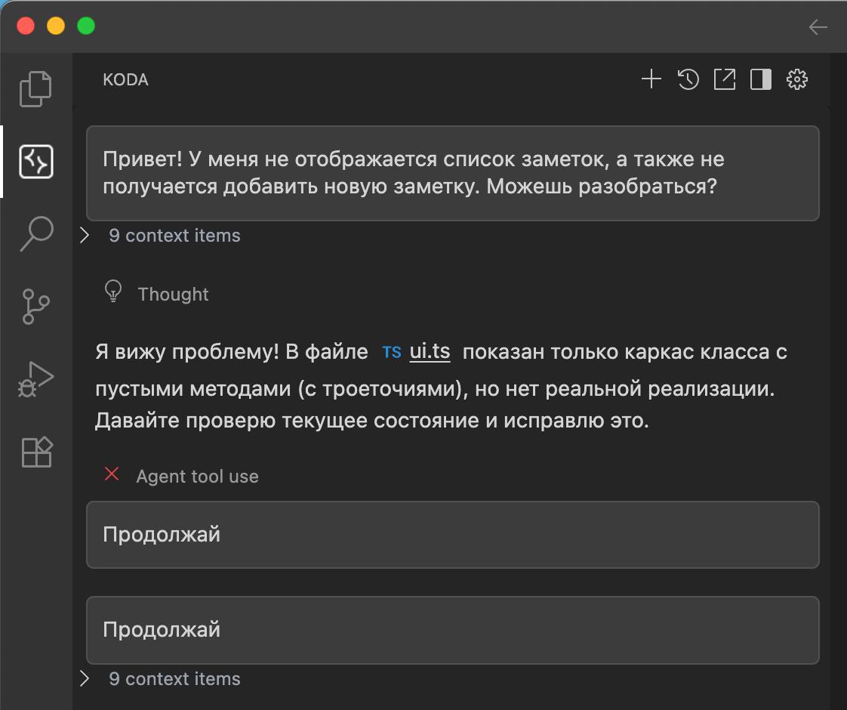Open the Extensions icon in the sidebar
The height and width of the screenshot is (710, 847).
pyautogui.click(x=35, y=452)
